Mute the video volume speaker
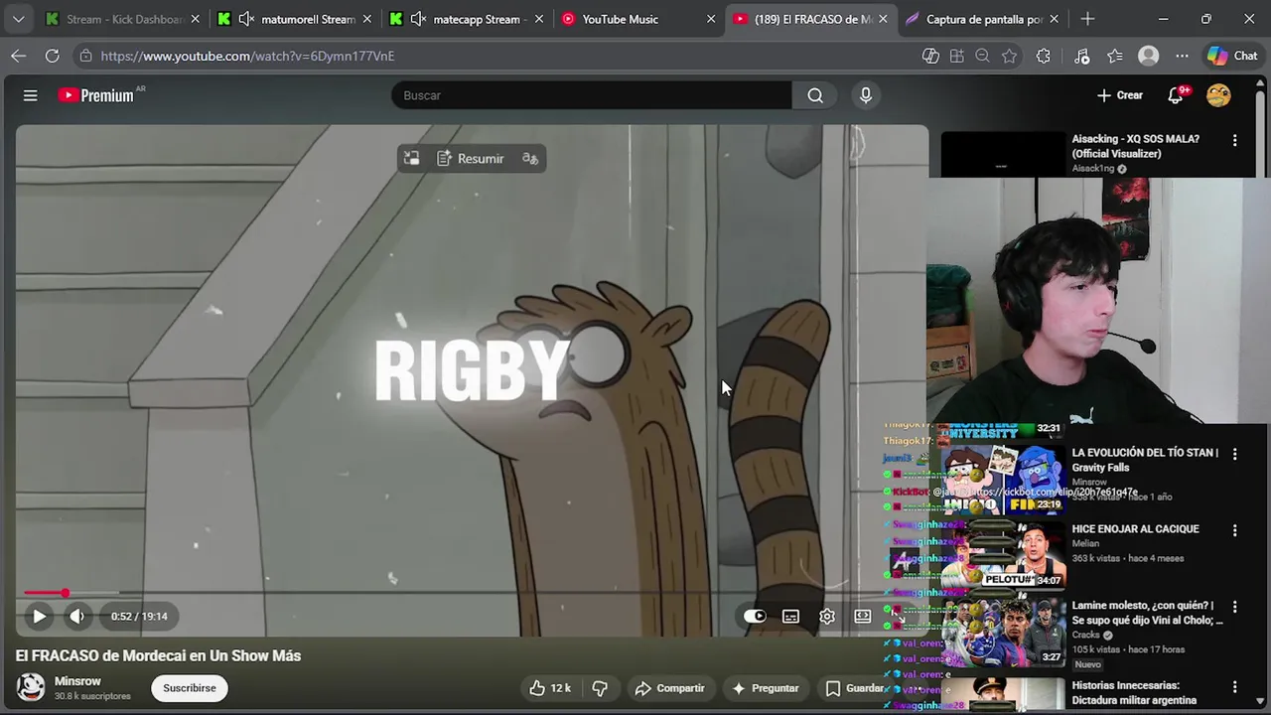 point(77,617)
